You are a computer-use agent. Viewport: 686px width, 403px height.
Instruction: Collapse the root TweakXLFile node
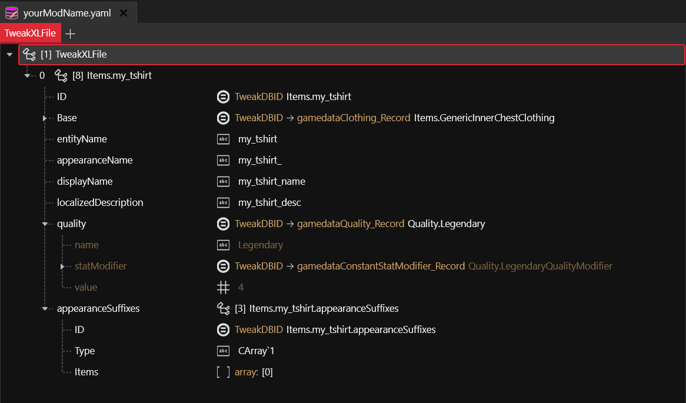[9, 55]
